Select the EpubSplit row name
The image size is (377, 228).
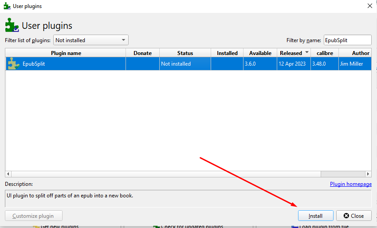pos(34,64)
